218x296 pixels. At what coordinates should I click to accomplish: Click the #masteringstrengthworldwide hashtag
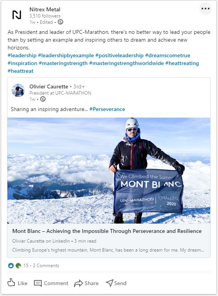[126, 63]
